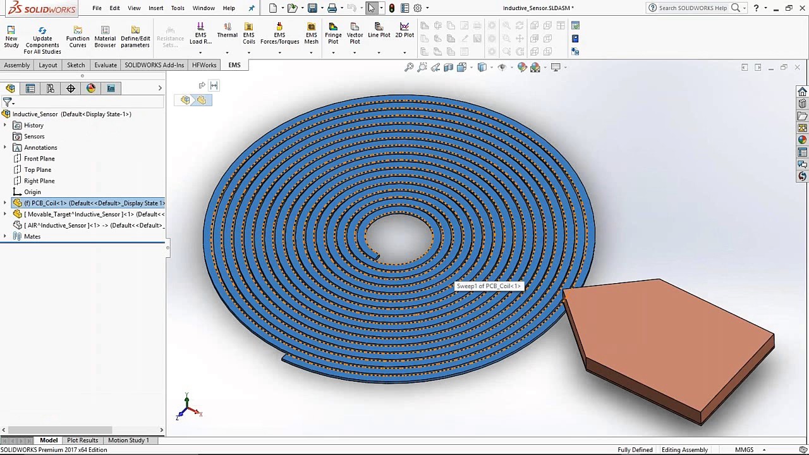The width and height of the screenshot is (809, 455).
Task: Click Search SOLIDWORKS Help field
Action: (693, 8)
